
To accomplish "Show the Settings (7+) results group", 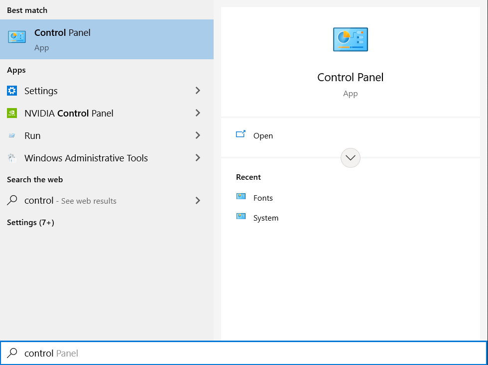I will [30, 223].
